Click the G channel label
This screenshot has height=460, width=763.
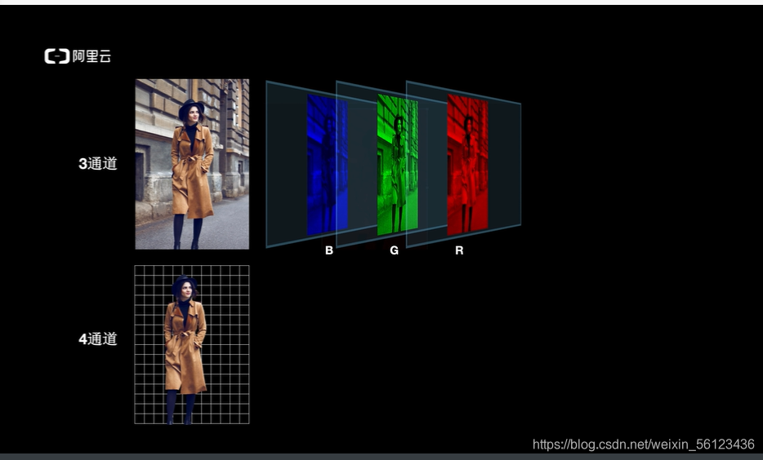[x=394, y=250]
